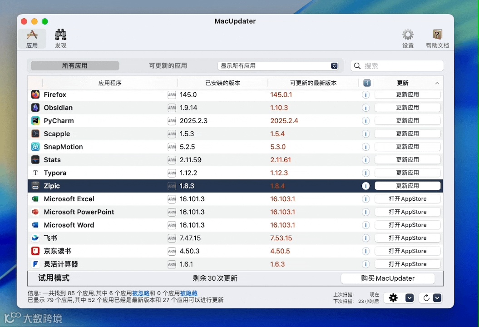The width and height of the screenshot is (479, 327).
Task: Click 更新应用 for Firefox
Action: click(x=408, y=95)
